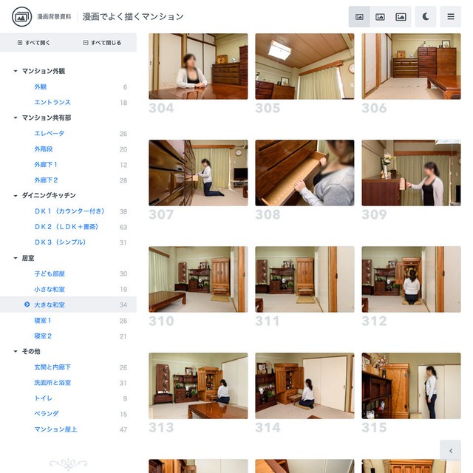473x473 pixels.
Task: Click the site logo icon
Action: 21,16
